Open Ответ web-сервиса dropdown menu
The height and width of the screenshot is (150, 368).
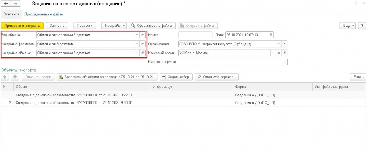pyautogui.click(x=217, y=77)
